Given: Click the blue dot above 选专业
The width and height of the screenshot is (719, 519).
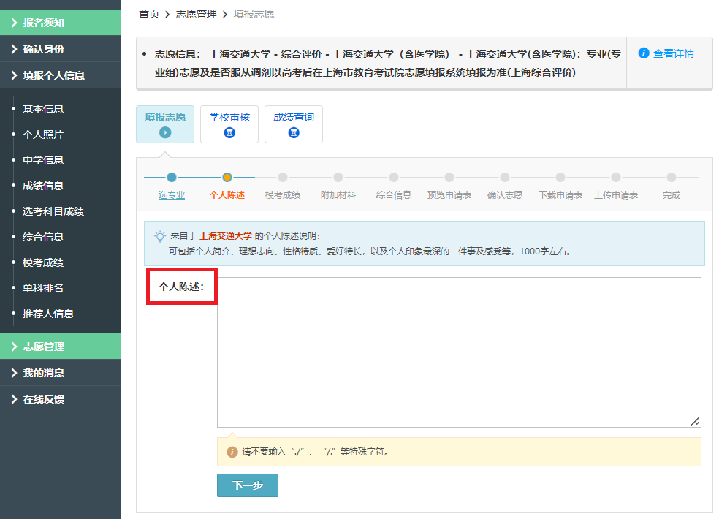Looking at the screenshot, I should tap(172, 177).
